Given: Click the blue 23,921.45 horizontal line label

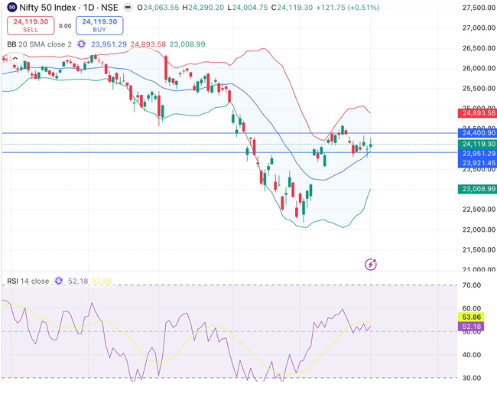Looking at the screenshot, I should (477, 163).
